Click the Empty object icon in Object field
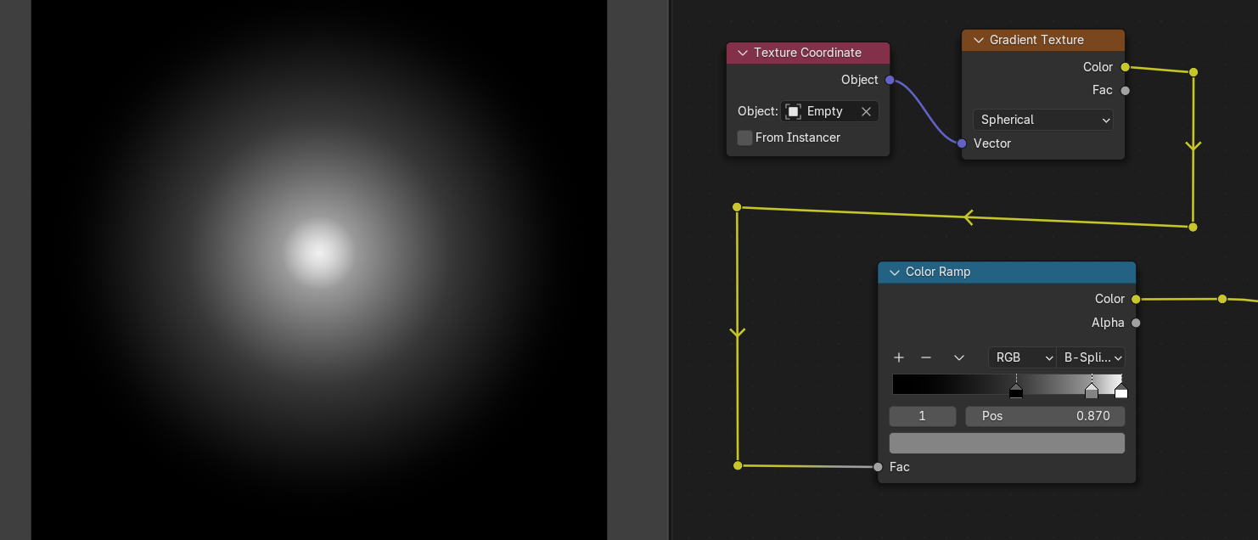1258x540 pixels. (x=793, y=111)
